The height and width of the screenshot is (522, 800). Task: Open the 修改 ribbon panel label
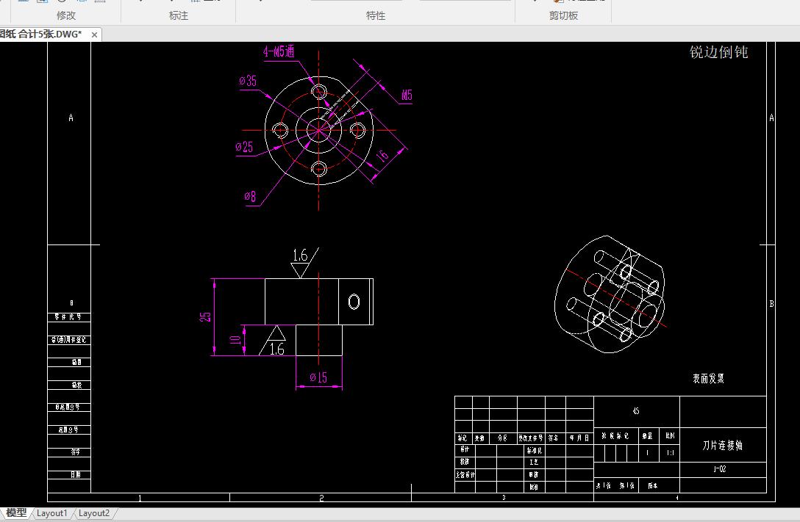pos(66,16)
